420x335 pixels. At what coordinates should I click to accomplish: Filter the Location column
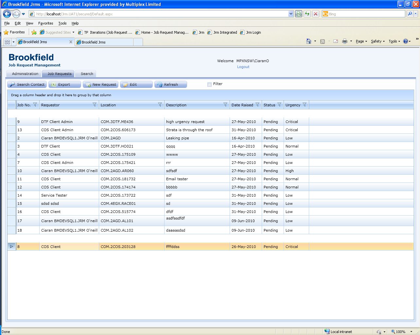[x=160, y=105]
